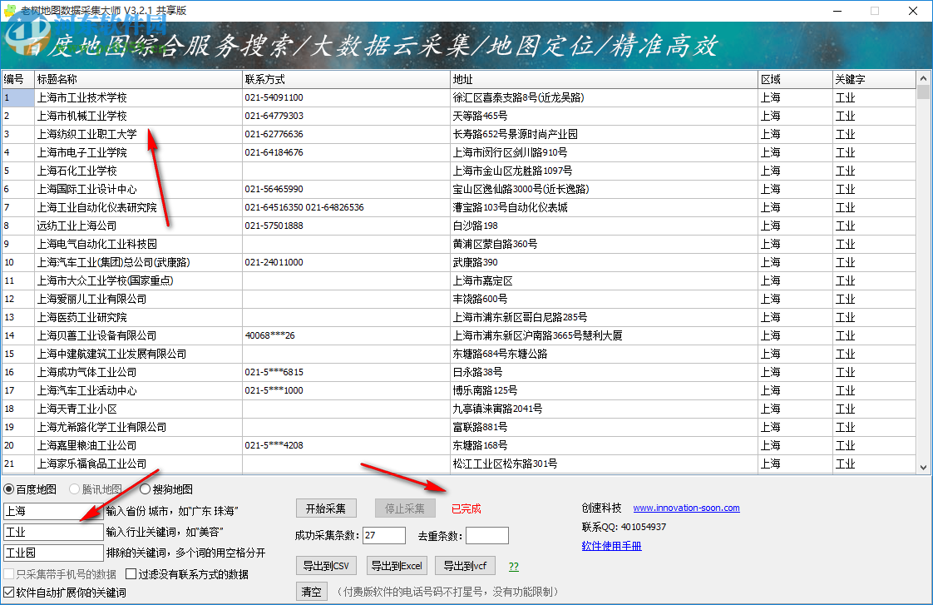Click 清空 to clear results
Screen dimensions: 933x605
point(311,591)
